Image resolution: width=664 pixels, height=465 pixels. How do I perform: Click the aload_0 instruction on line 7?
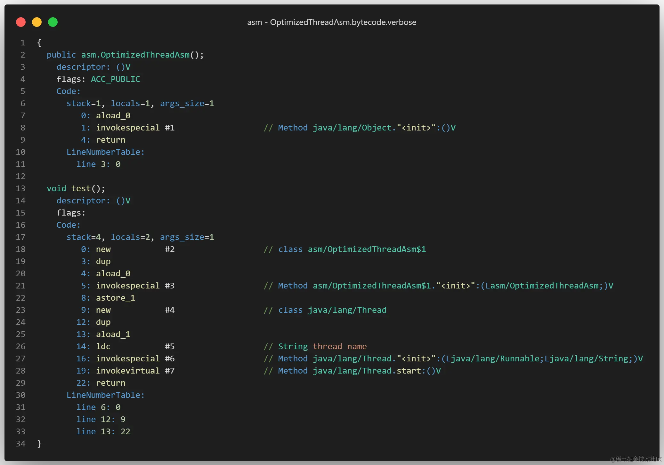pos(113,115)
